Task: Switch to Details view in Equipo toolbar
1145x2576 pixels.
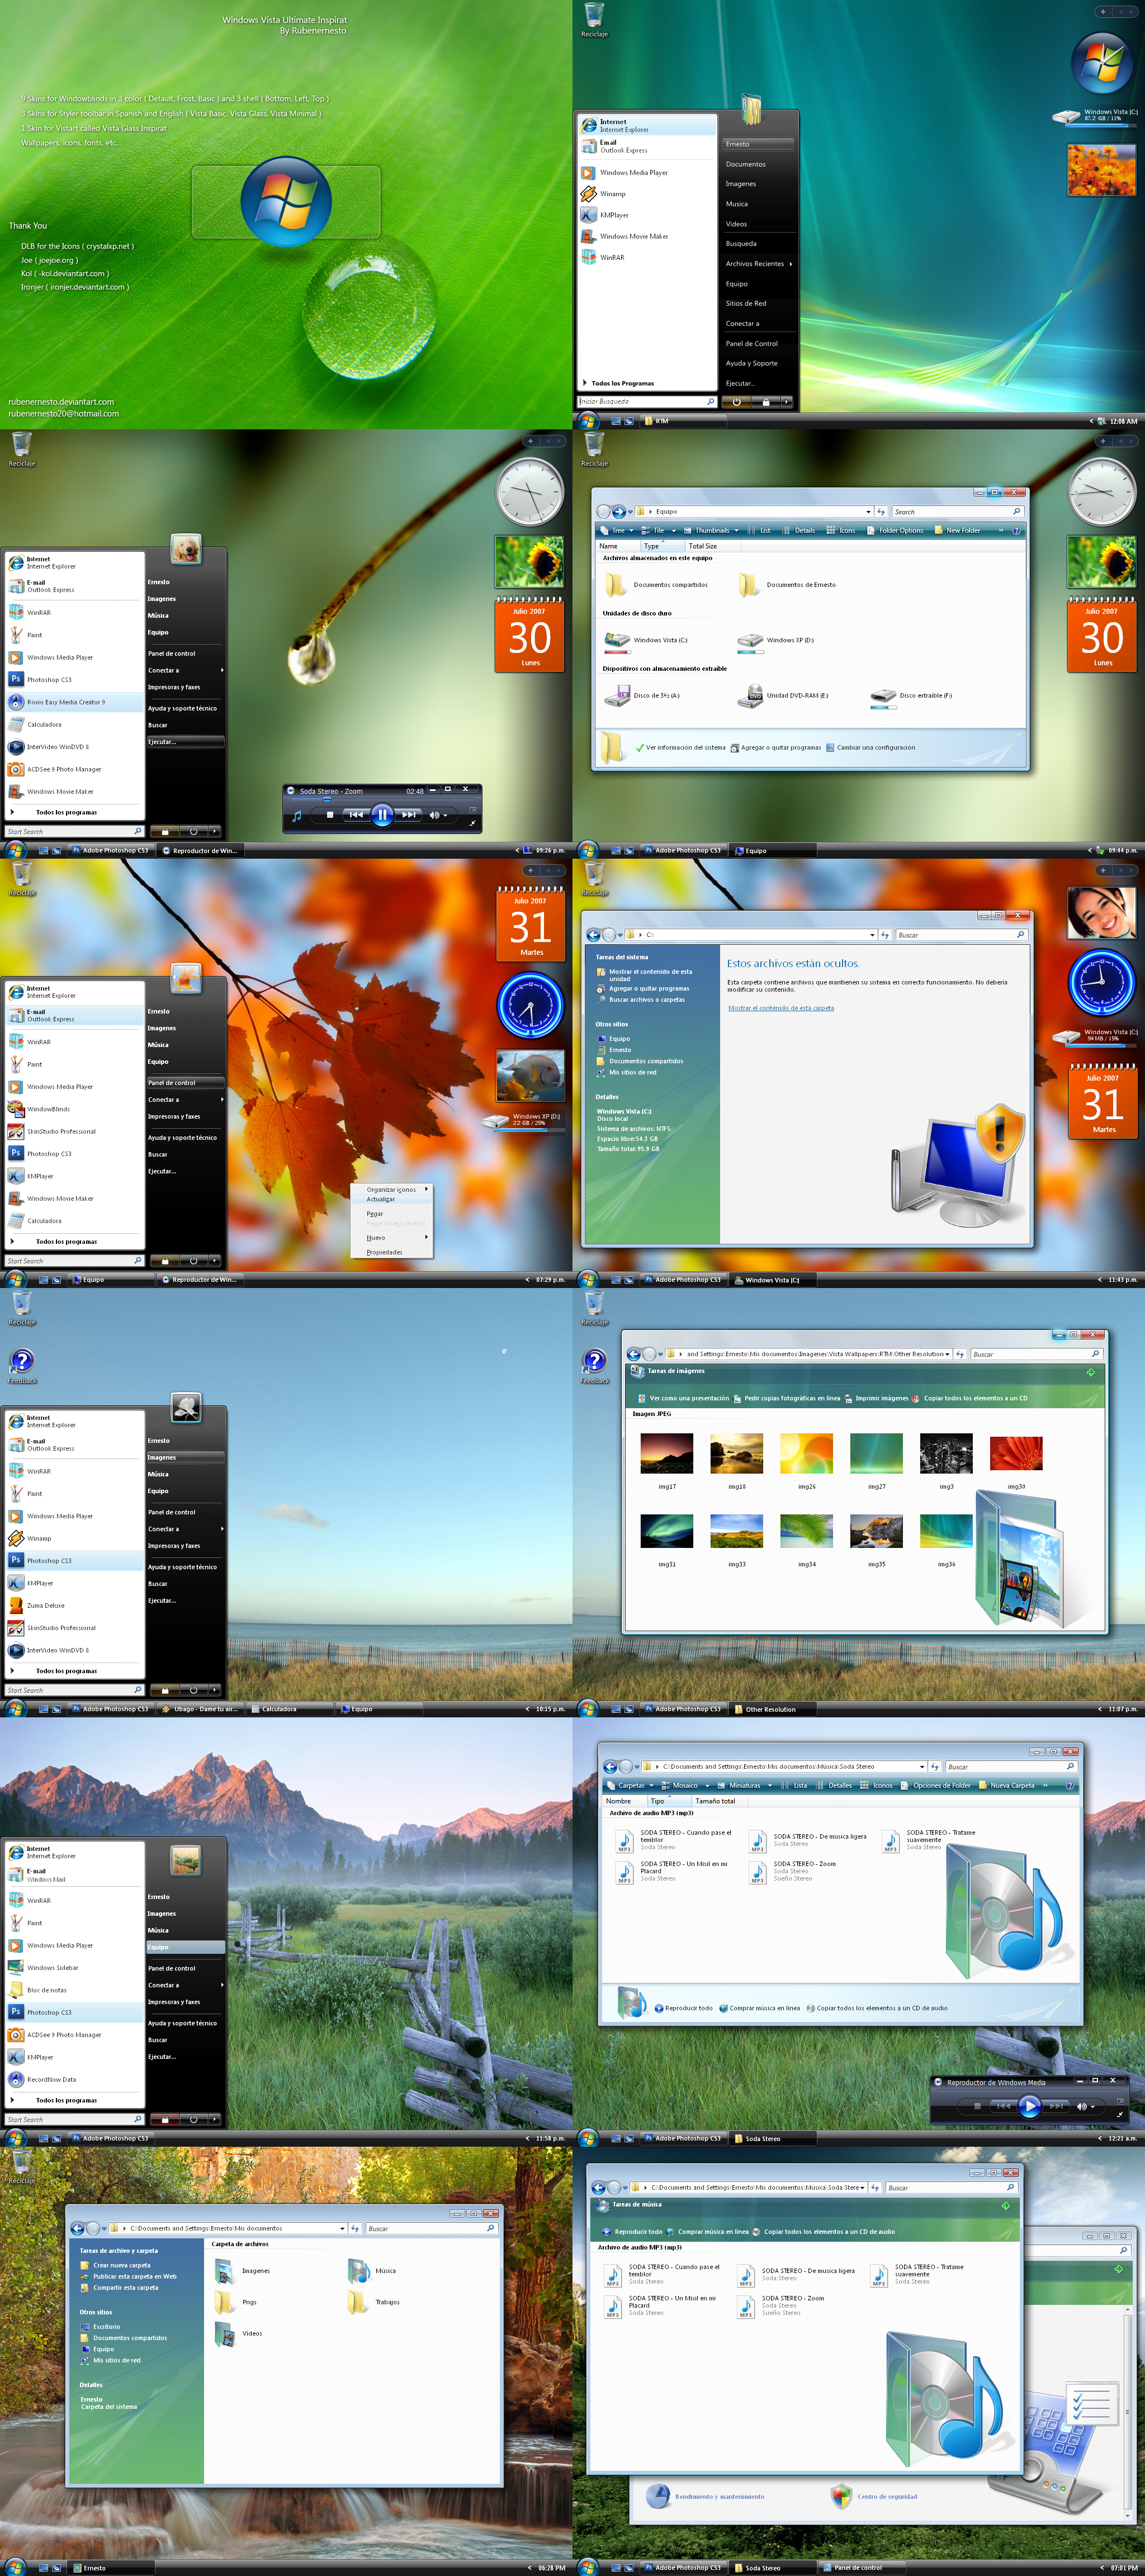Action: point(799,530)
